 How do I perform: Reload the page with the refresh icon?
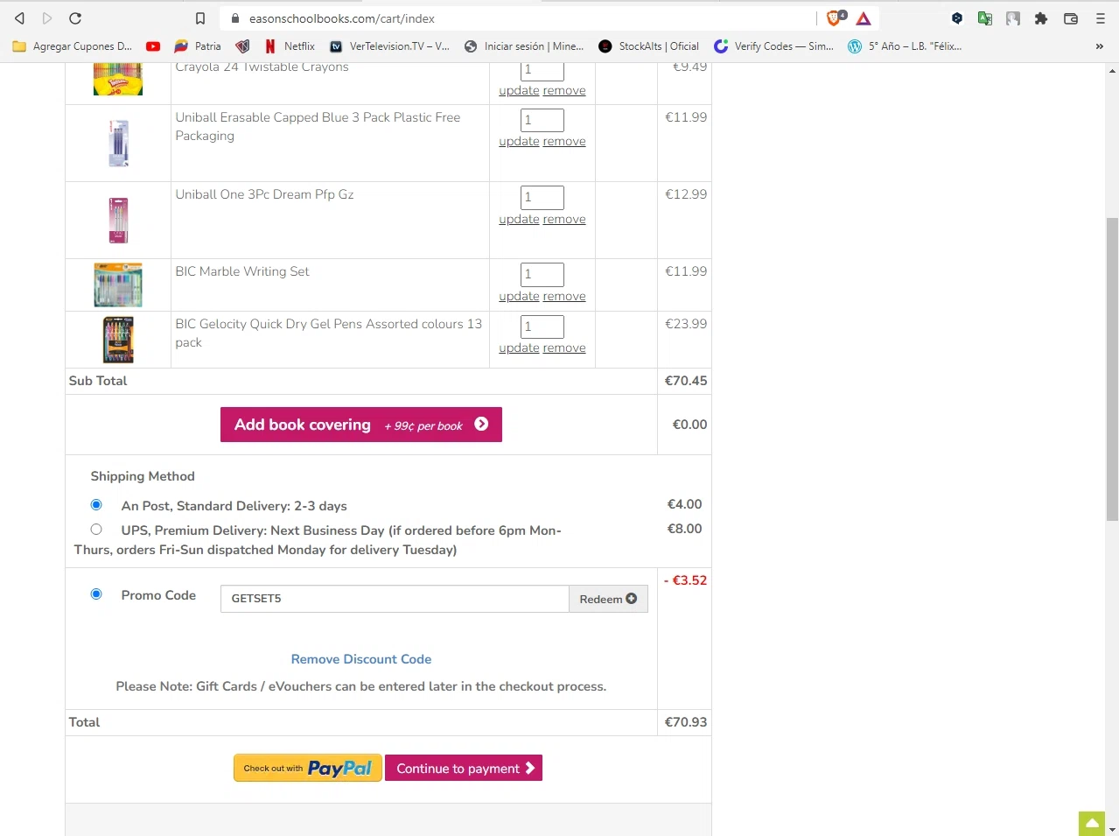(x=75, y=18)
